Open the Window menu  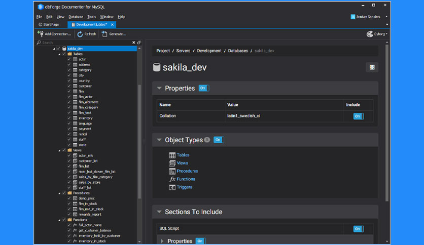[x=107, y=17]
